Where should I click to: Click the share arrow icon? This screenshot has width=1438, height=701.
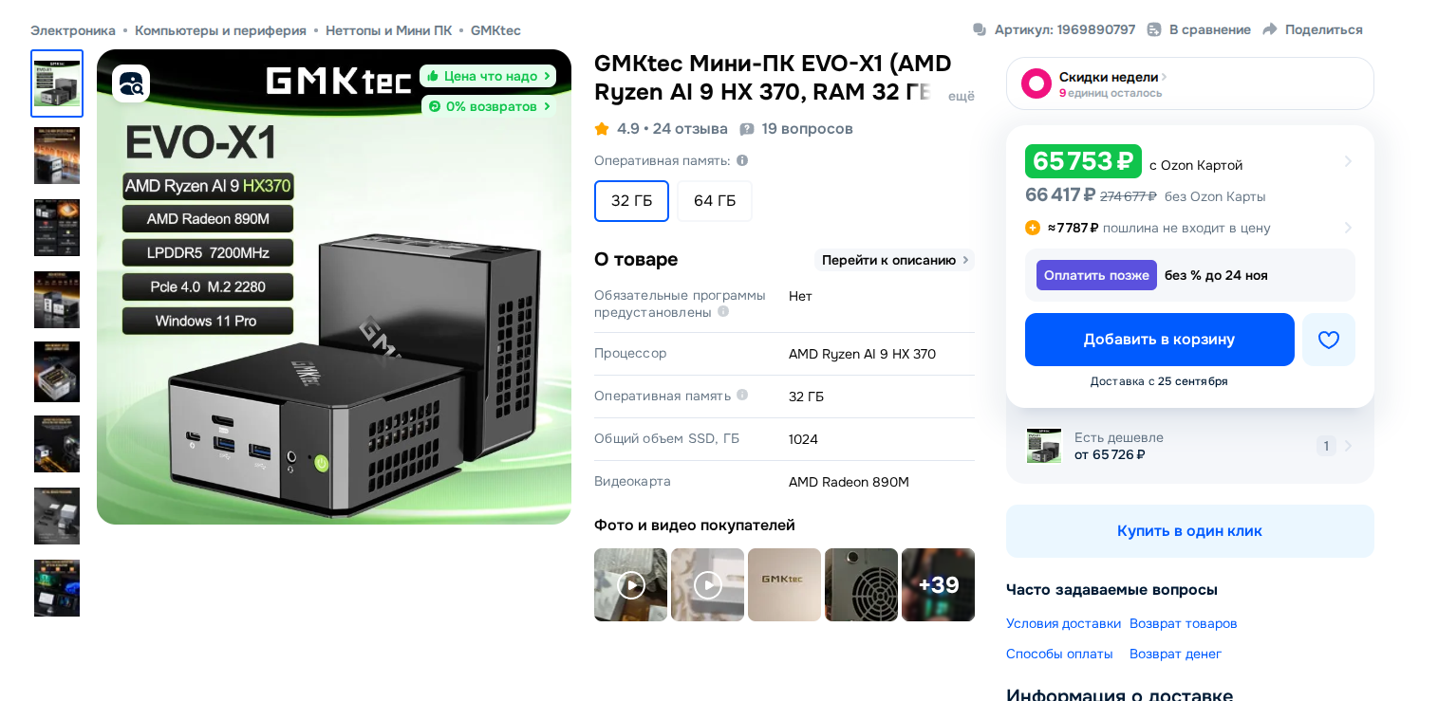[x=1270, y=29]
